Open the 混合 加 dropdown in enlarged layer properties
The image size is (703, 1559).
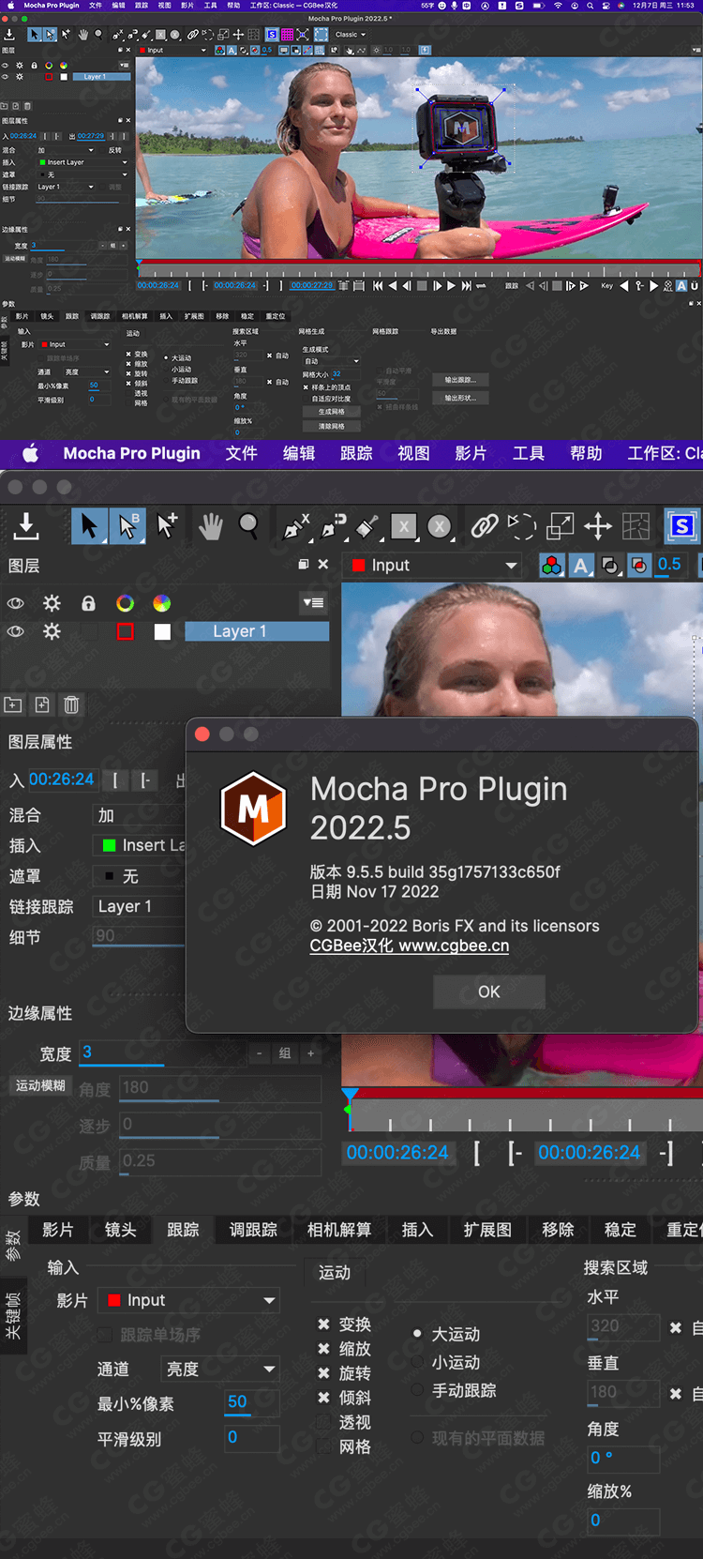tap(140, 815)
